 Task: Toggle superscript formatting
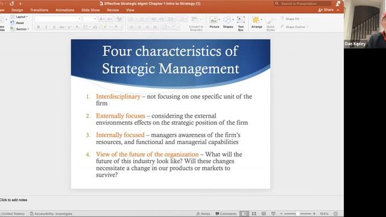70,27
